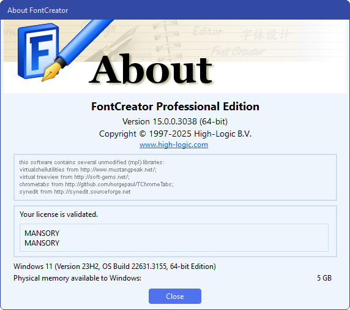The height and width of the screenshot is (310, 350).
Task: Click the Windows 11 OS Build text
Action: coord(115,267)
